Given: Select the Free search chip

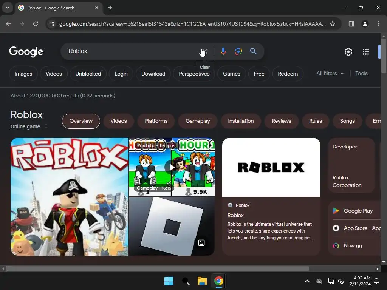Looking at the screenshot, I should 259,74.
